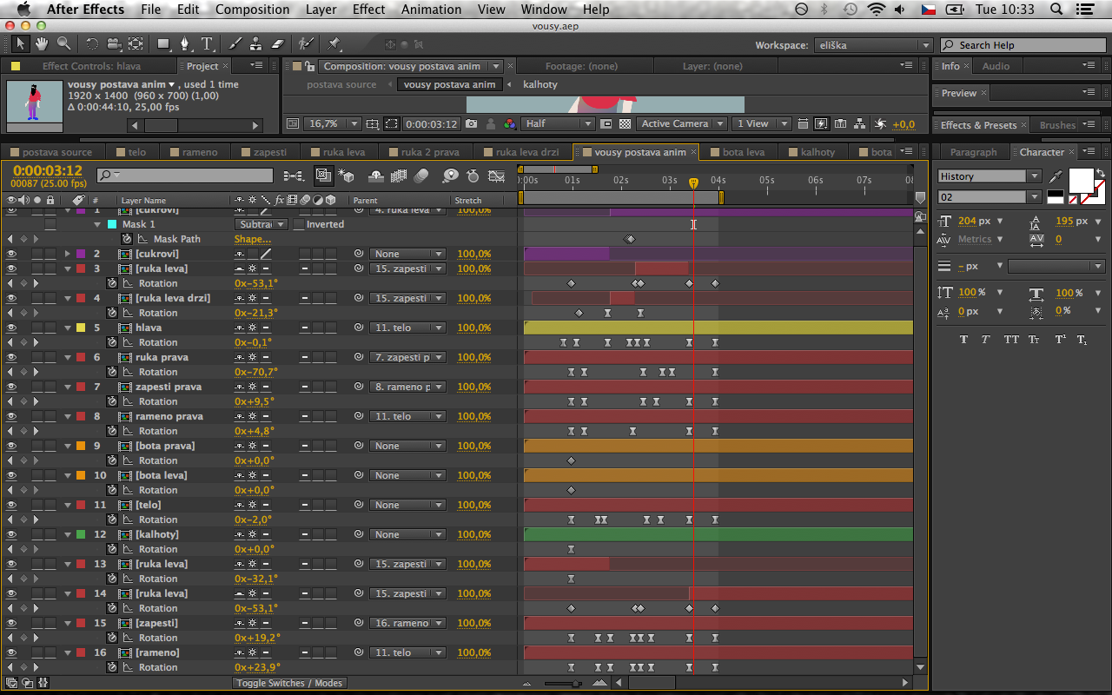The height and width of the screenshot is (695, 1112).
Task: Select the Selection arrow tool
Action: point(21,43)
